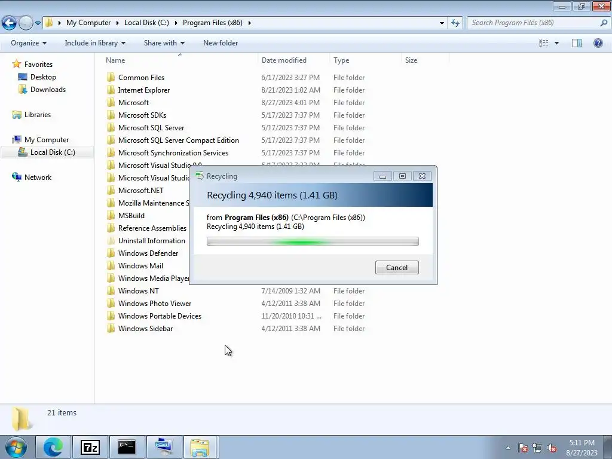Open the on-screen keyboard taskbar icon
The width and height of the screenshot is (612, 459).
pos(164,447)
